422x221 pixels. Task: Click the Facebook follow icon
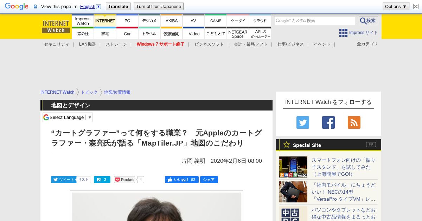point(328,122)
